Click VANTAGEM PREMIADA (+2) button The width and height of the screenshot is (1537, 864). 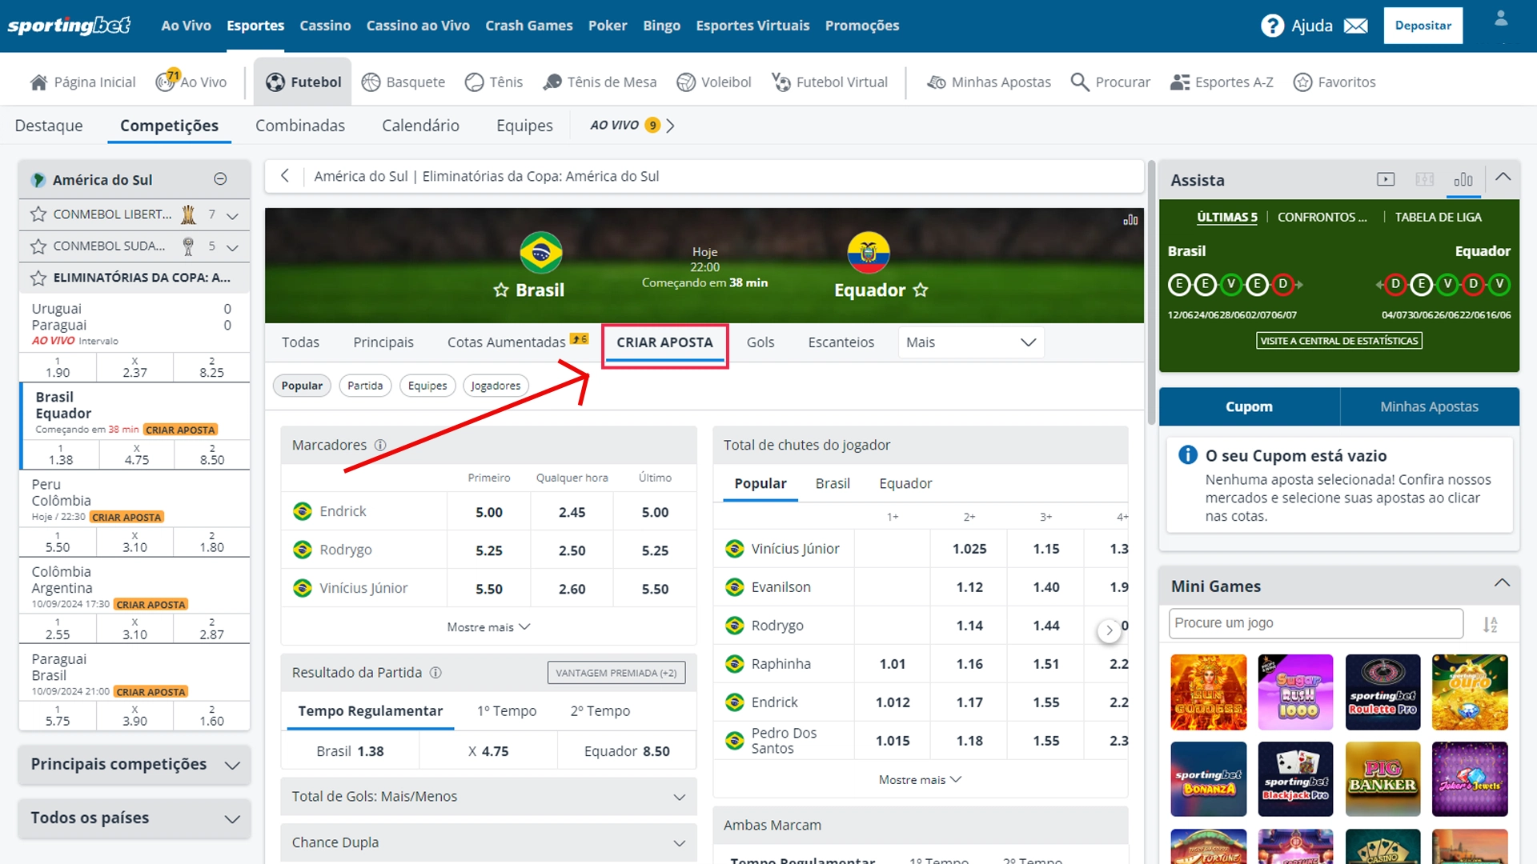(616, 673)
